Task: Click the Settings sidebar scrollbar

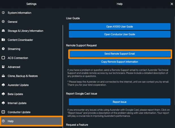Action: (63, 76)
